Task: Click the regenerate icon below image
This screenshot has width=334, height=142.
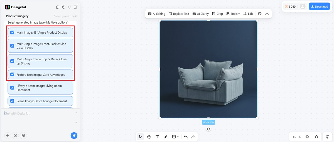Action: click(208, 129)
